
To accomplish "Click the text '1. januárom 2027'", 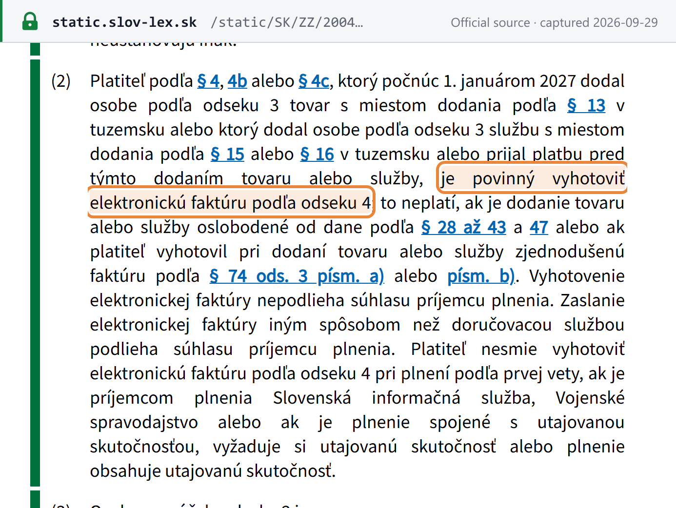I will [509, 81].
